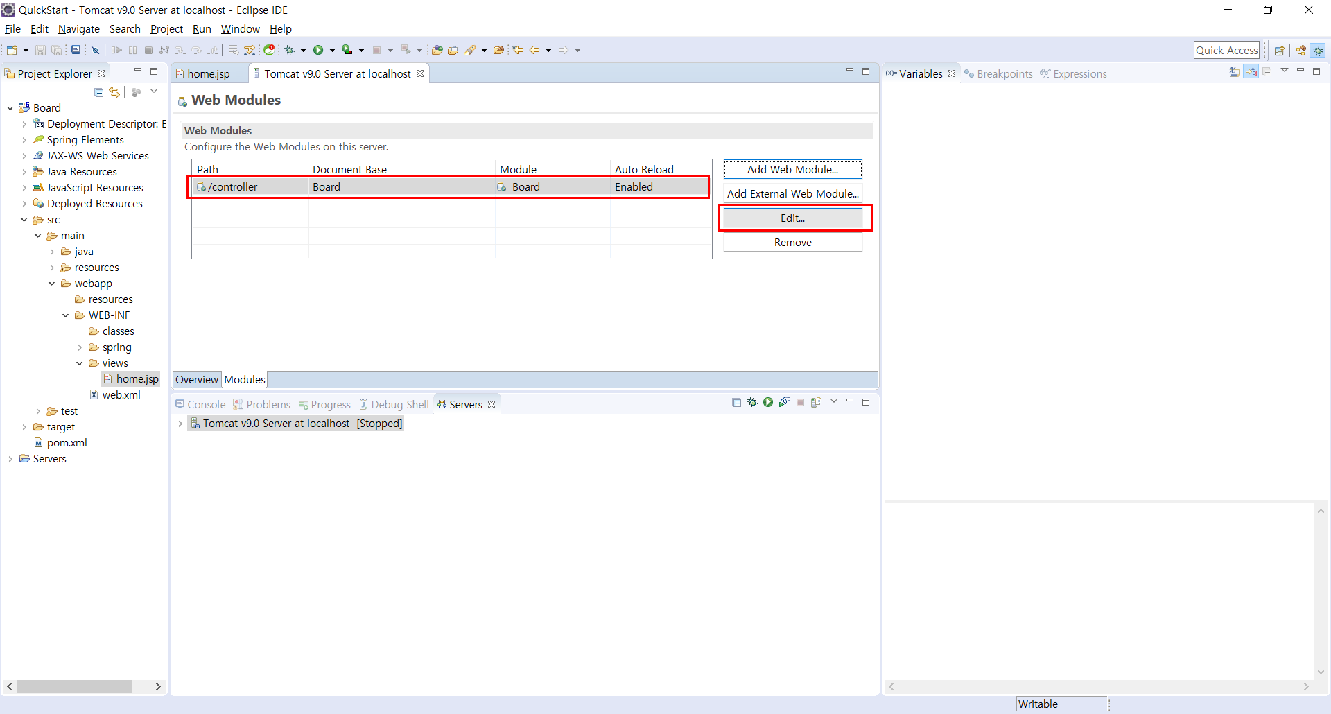Click the Last Edit Location toolbar icon
Image resolution: width=1331 pixels, height=714 pixels.
click(518, 50)
